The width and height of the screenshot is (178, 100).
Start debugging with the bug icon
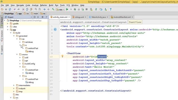[x=75, y=9]
